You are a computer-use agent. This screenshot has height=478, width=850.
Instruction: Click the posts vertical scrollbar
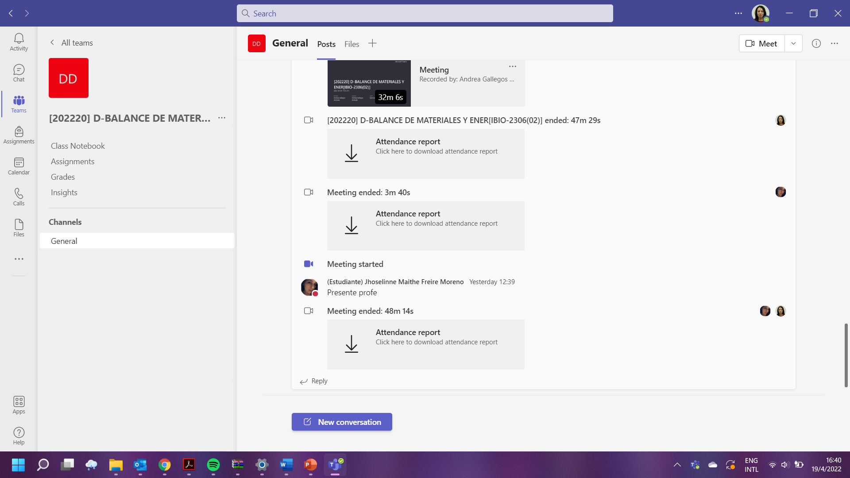coord(846,355)
